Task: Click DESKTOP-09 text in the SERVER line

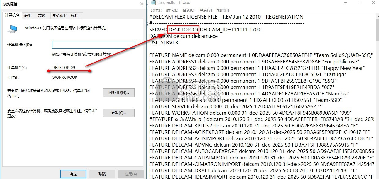Action: click(184, 30)
